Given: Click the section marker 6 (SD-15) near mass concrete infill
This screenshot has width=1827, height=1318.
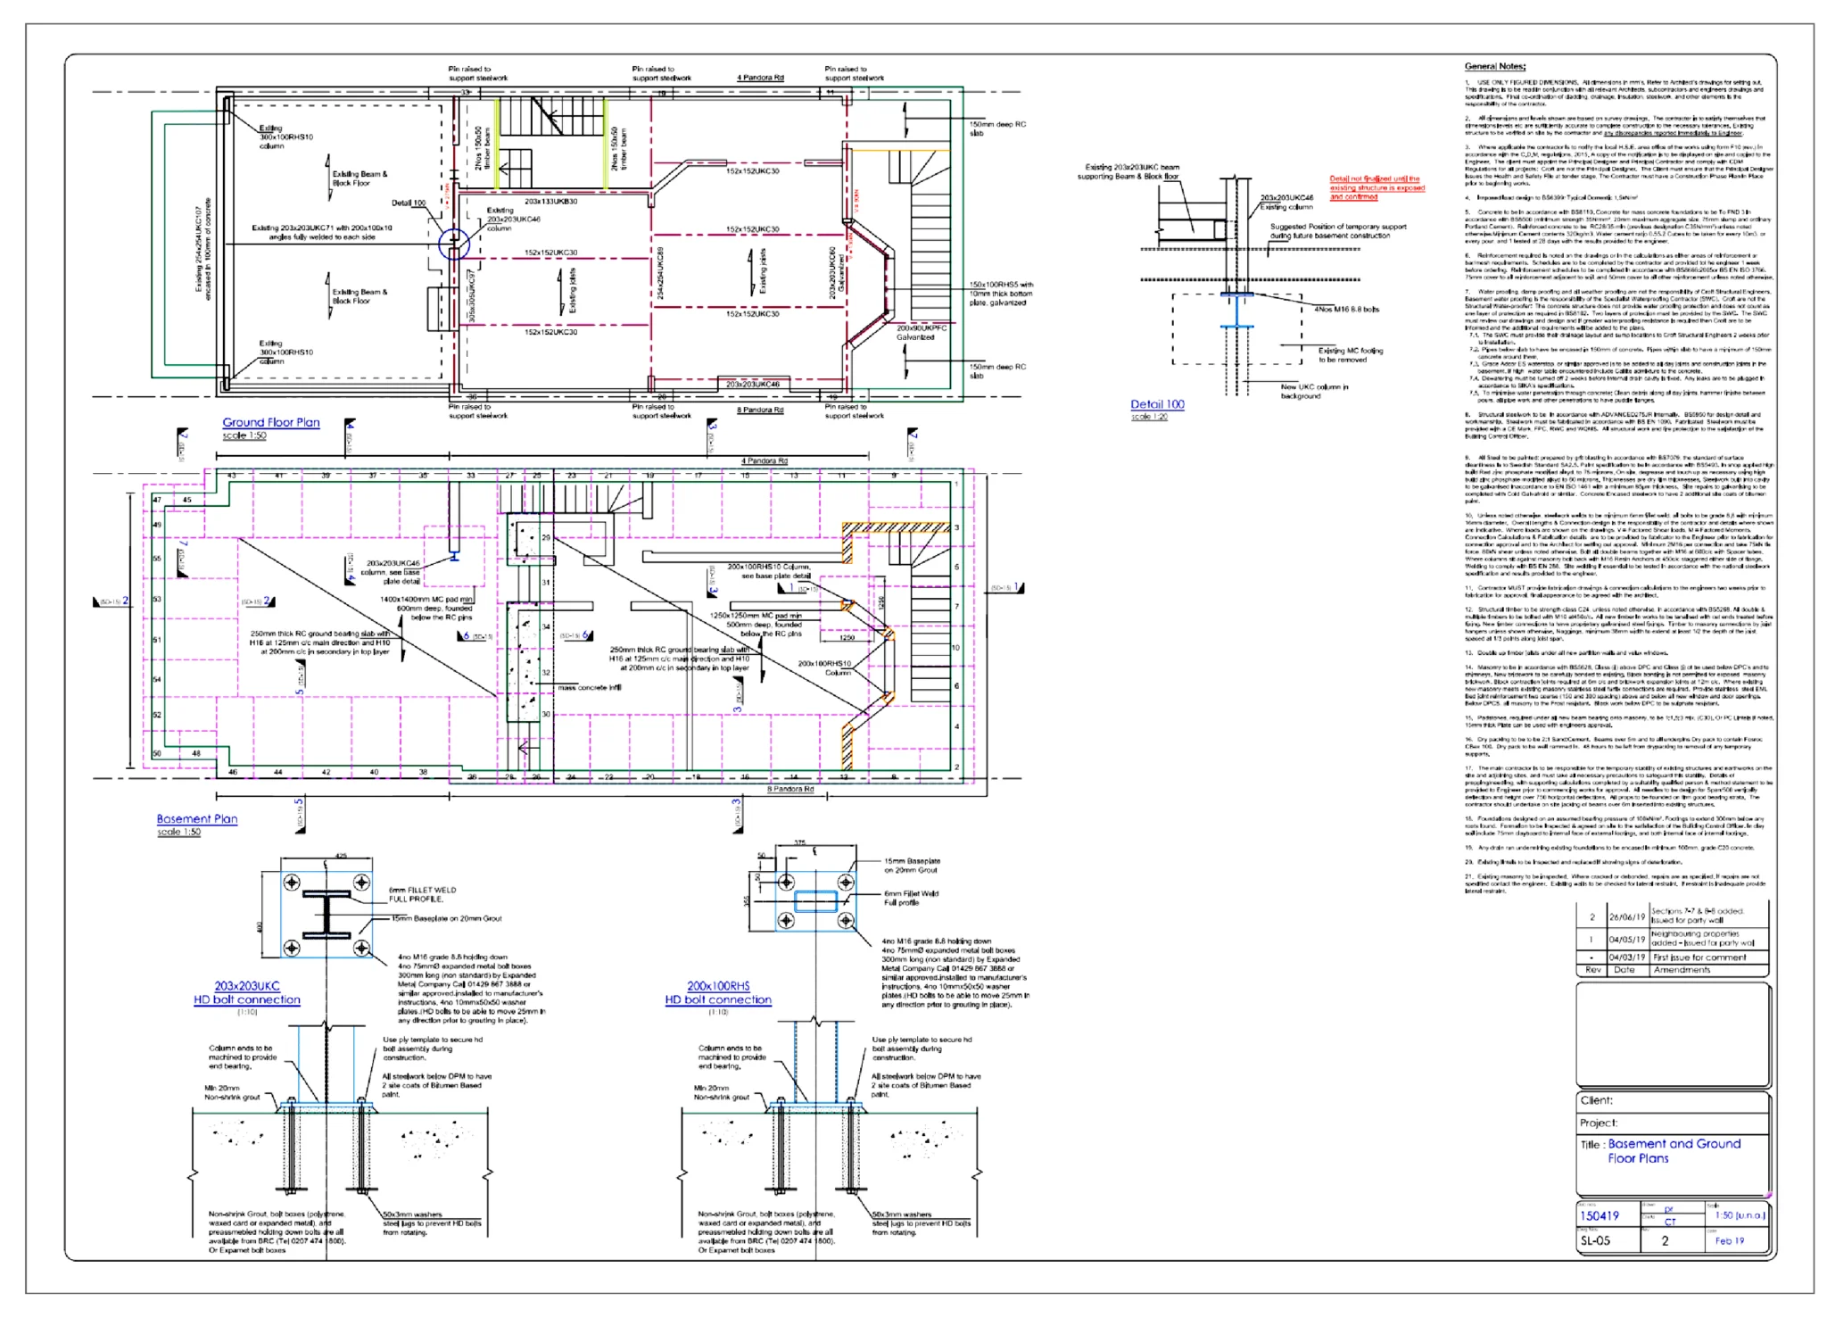Looking at the screenshot, I should (x=586, y=636).
